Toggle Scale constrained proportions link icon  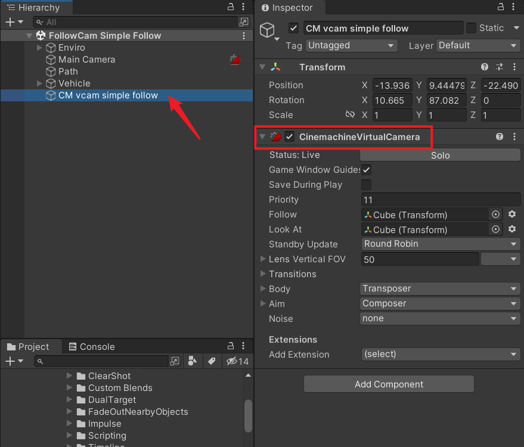click(x=350, y=114)
